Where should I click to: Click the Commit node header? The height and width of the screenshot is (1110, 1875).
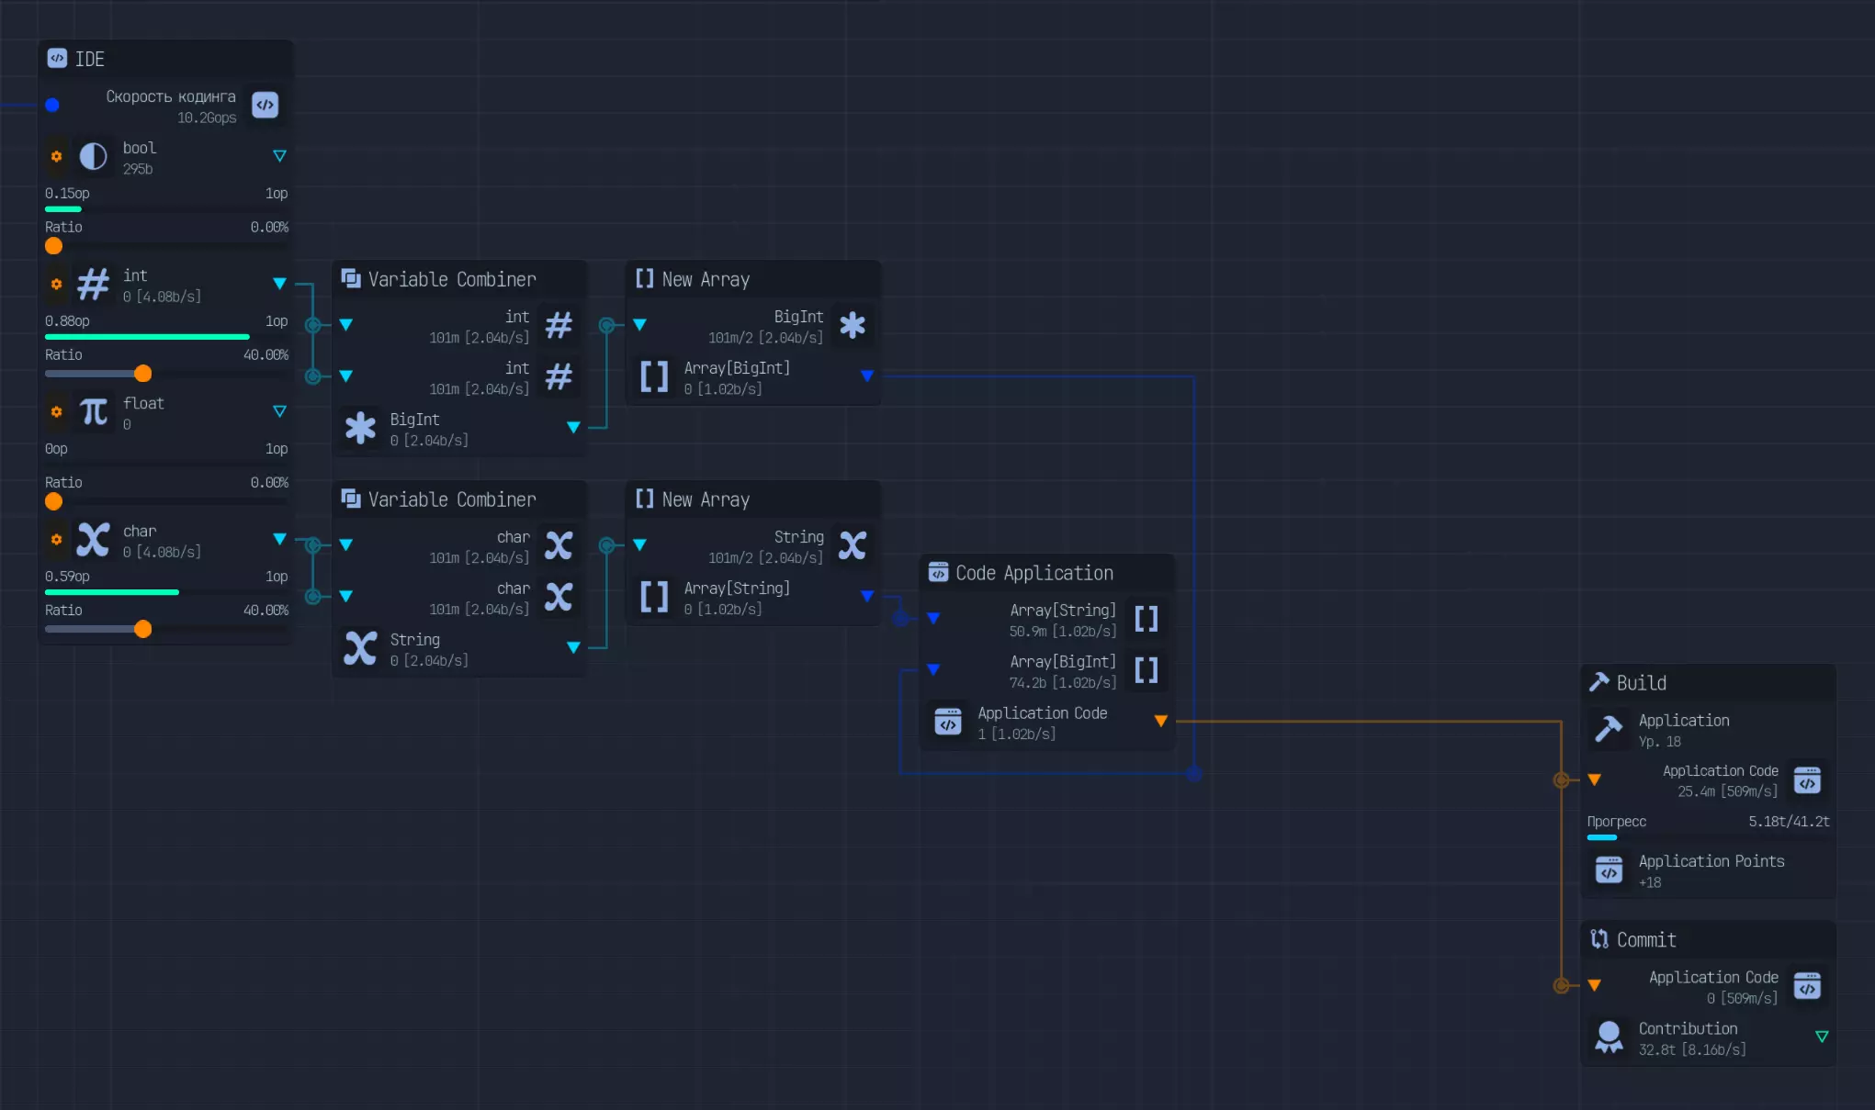1646,940
